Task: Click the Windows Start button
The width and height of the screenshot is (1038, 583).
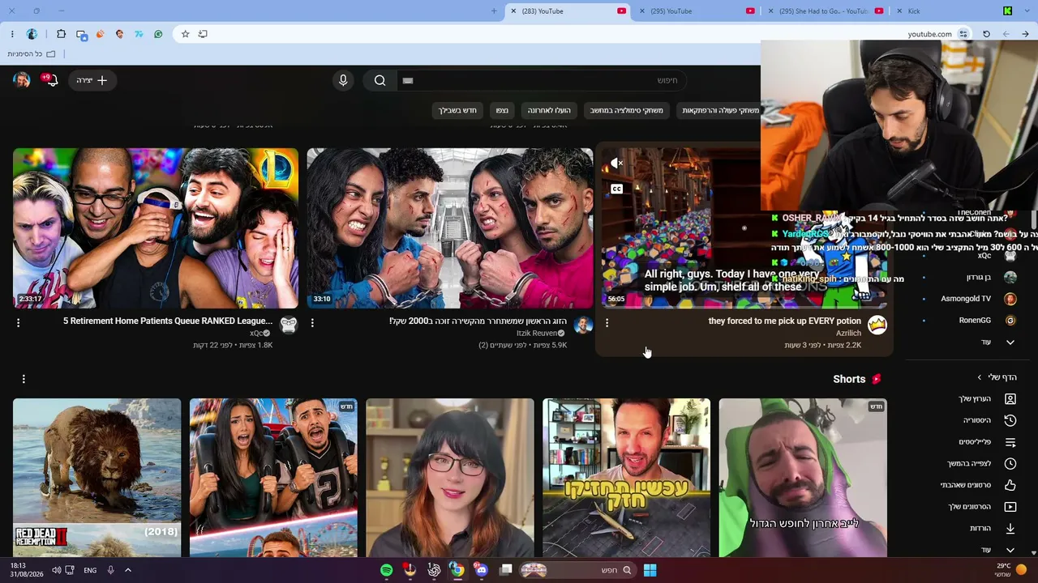Action: tap(650, 570)
